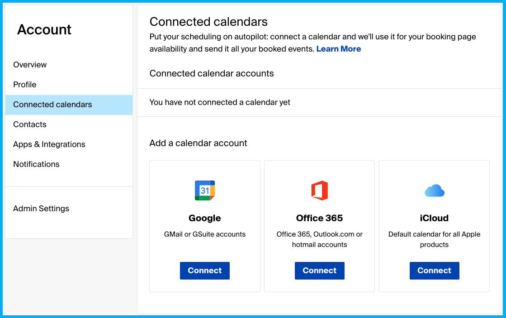
Task: Go to Overview in the sidebar
Action: click(x=30, y=65)
